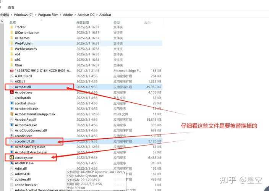Viewport: 269px width, 191px height.
Task: Click the acrobat_sl.exe file icon
Action: click(11, 103)
